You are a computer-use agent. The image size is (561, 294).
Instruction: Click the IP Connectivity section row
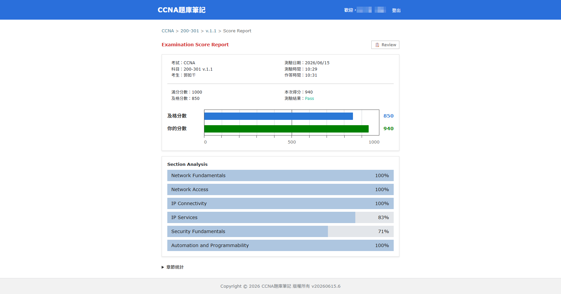pyautogui.click(x=280, y=203)
